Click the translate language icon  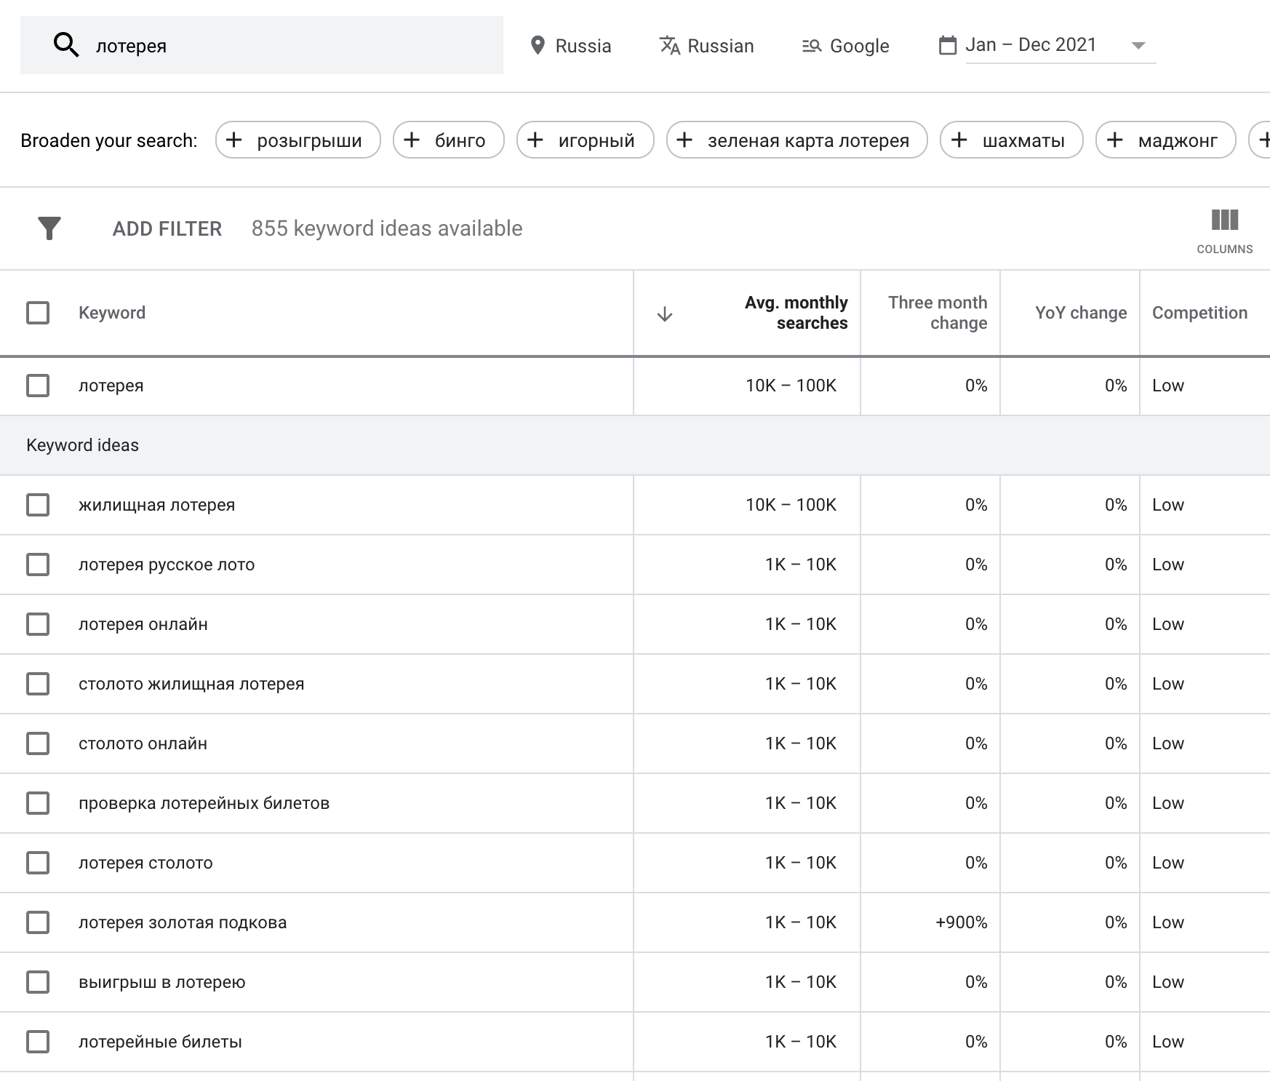click(x=669, y=46)
